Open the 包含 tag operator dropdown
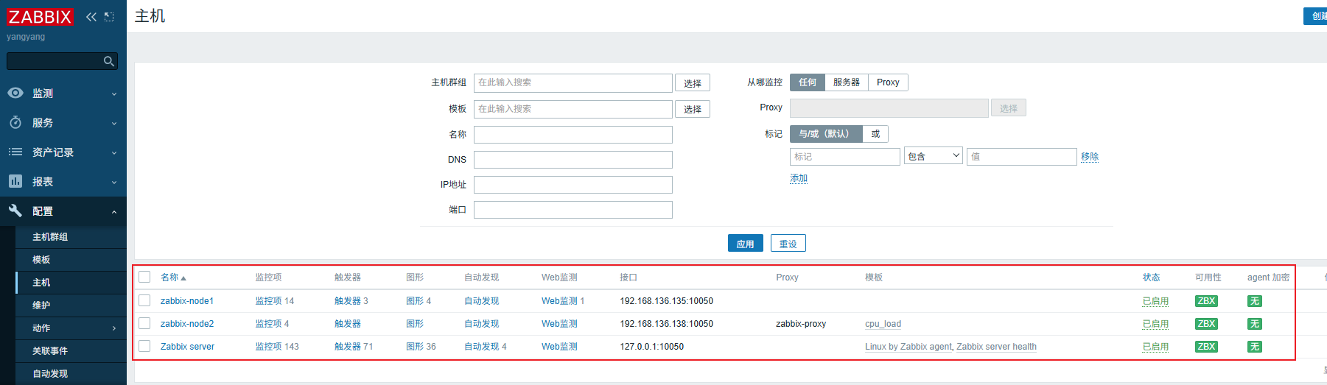Screen dimensions: 1327x385 coord(934,156)
